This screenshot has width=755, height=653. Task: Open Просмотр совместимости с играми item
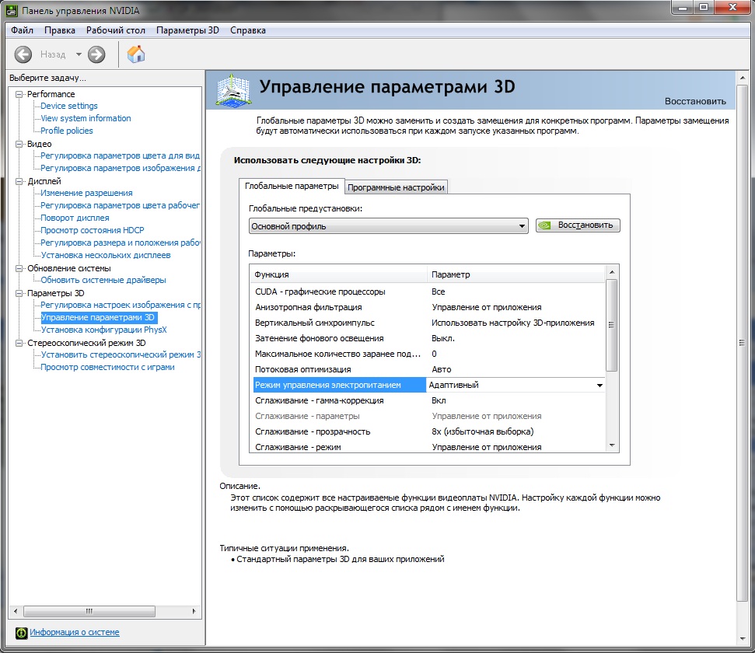(107, 368)
